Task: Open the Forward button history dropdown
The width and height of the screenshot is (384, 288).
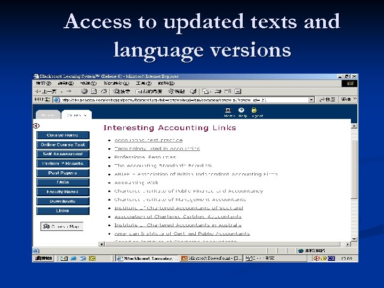Action: [x=76, y=92]
